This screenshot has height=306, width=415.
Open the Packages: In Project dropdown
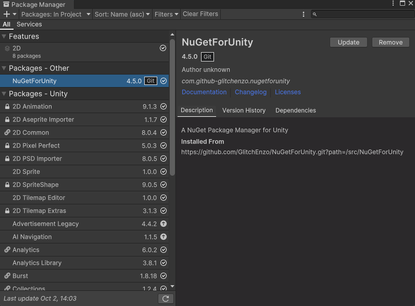(x=56, y=14)
